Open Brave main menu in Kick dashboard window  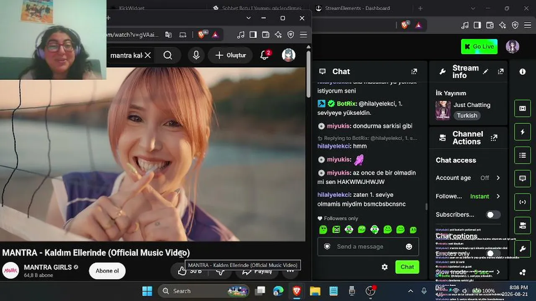coord(528,25)
